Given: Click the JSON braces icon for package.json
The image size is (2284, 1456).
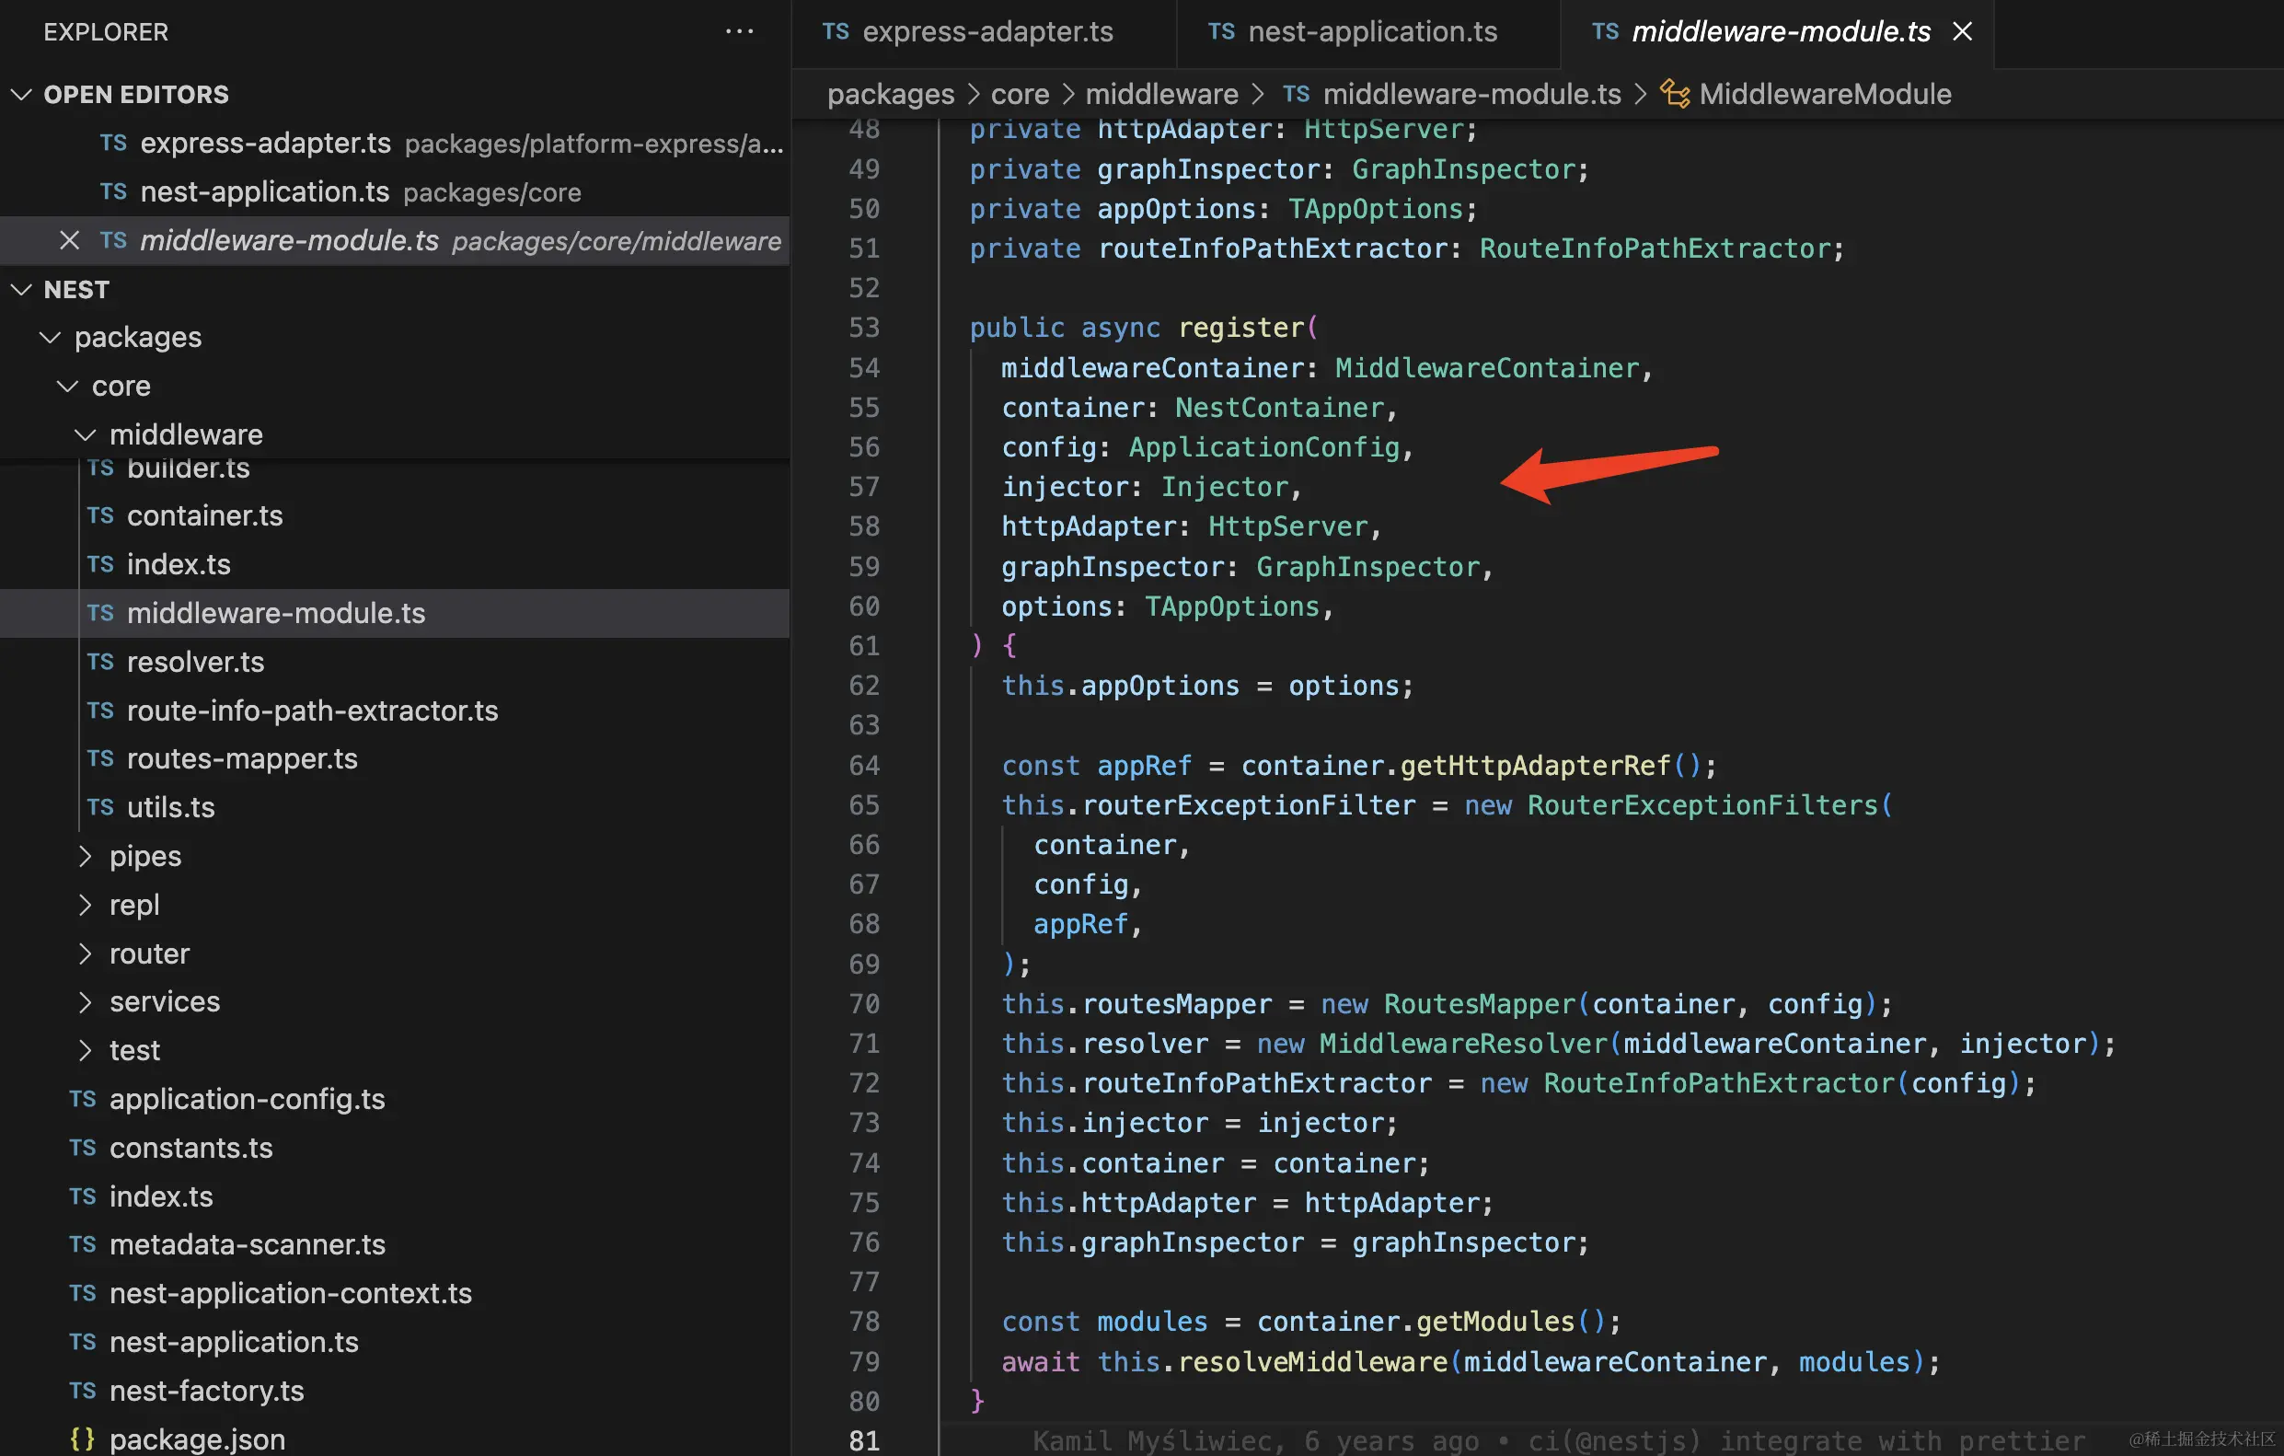Looking at the screenshot, I should tap(83, 1439).
